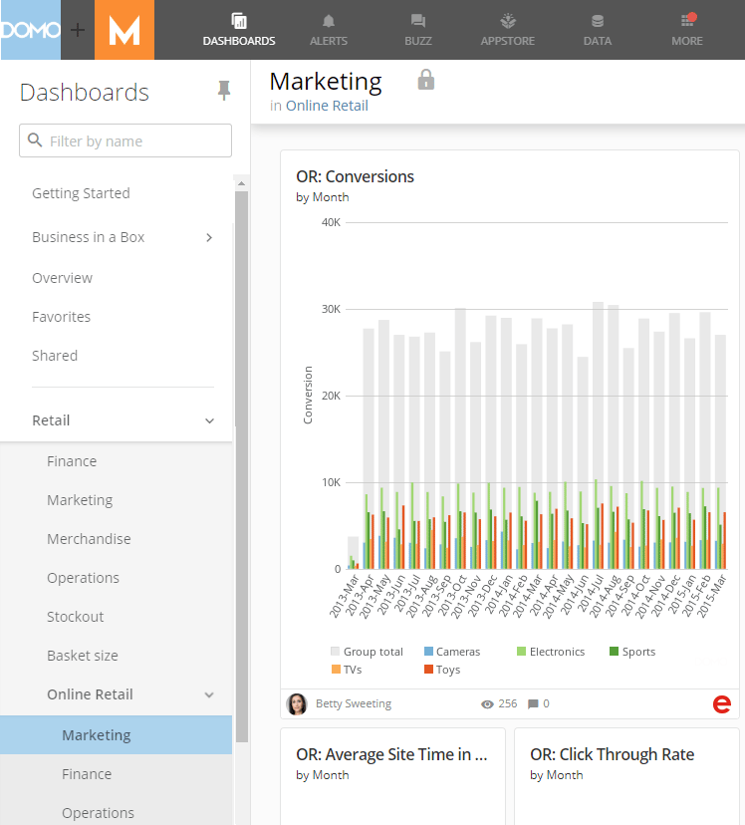Viewport: 745px width, 825px height.
Task: Open the Buzz chat icon
Action: (418, 21)
